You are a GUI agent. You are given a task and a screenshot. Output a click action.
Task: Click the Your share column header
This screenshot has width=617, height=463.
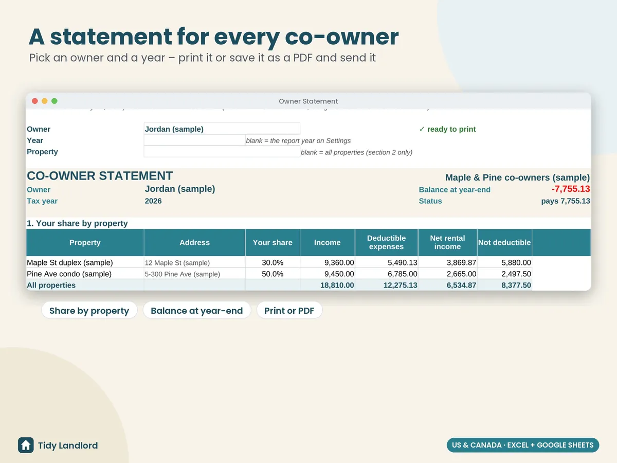273,242
